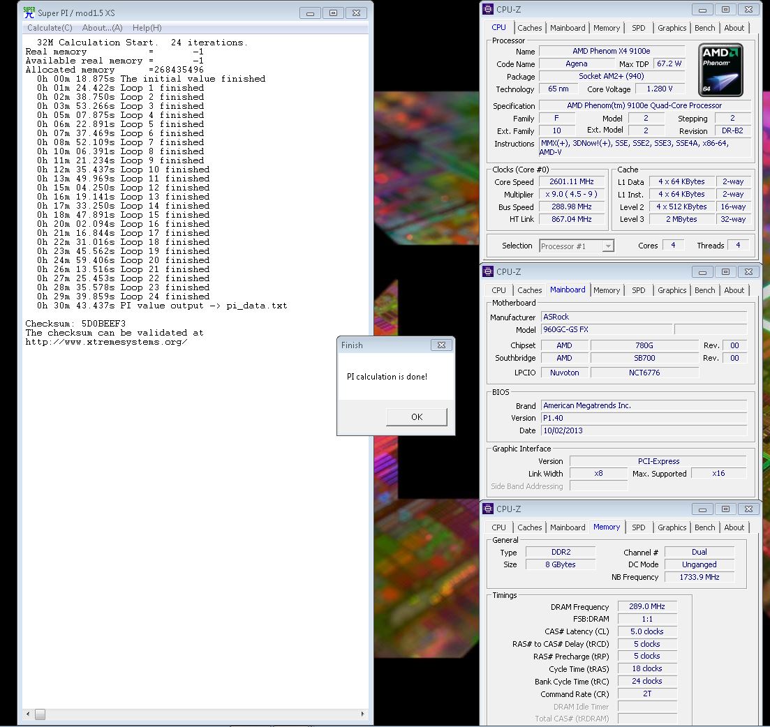Open the Help(H) menu in Super PI
The width and height of the screenshot is (770, 727).
pos(147,28)
